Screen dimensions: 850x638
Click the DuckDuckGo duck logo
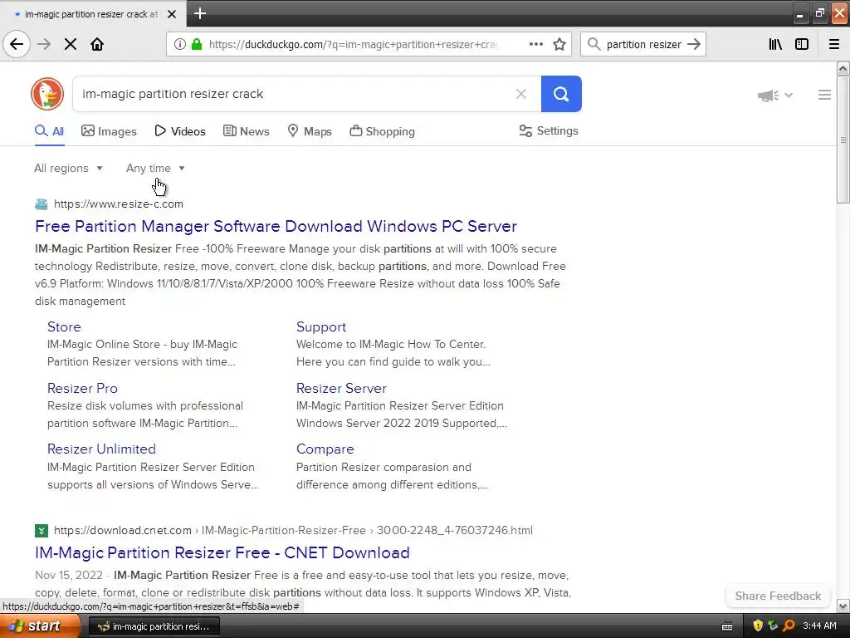(x=47, y=94)
